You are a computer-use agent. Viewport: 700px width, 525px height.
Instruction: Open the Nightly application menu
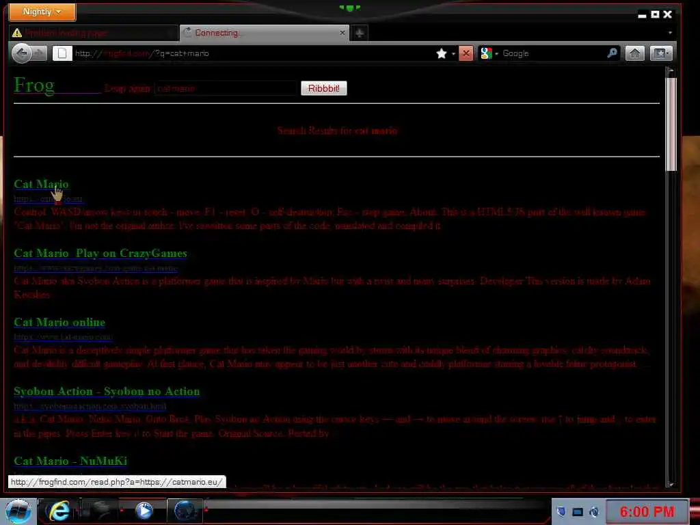(x=42, y=12)
